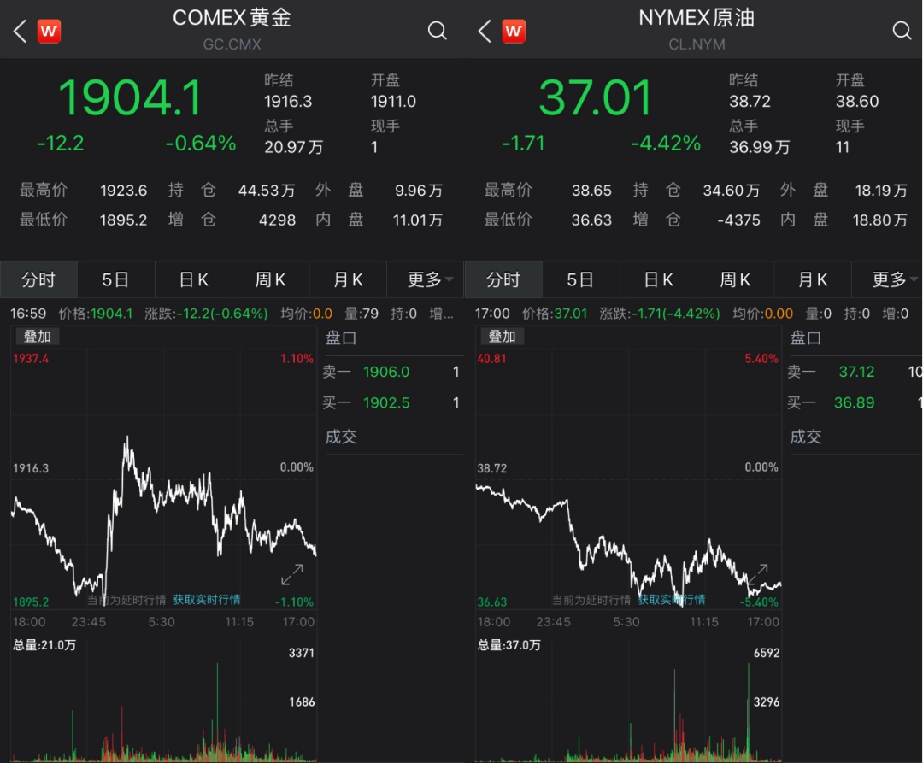
Task: Click the 卖一 price 1906.0 in the order book
Action: [386, 372]
